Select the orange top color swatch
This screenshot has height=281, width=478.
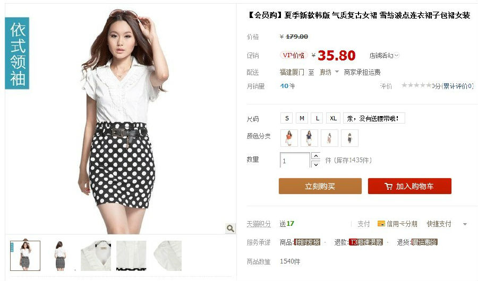click(289, 138)
